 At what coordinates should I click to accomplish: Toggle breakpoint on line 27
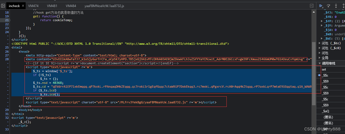pyautogui.click(x=7, y=55)
